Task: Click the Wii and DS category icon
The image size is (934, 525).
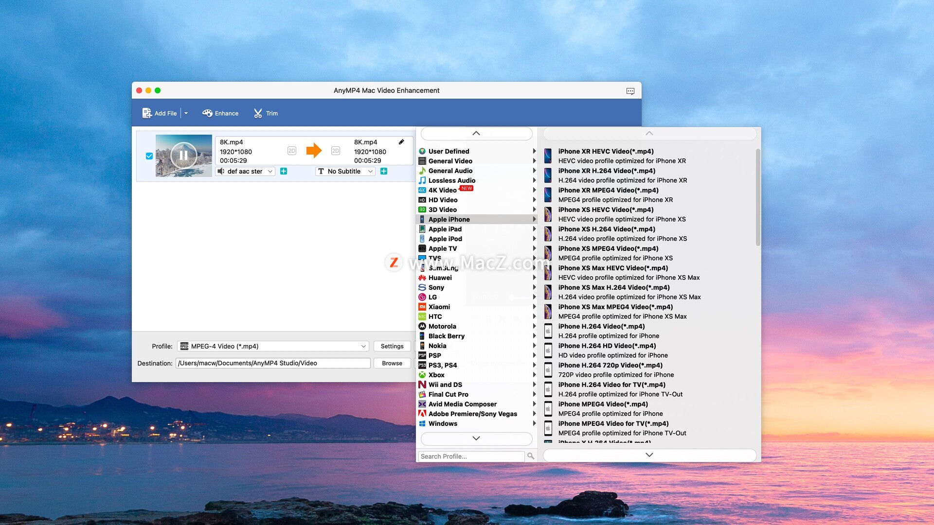Action: tap(422, 385)
